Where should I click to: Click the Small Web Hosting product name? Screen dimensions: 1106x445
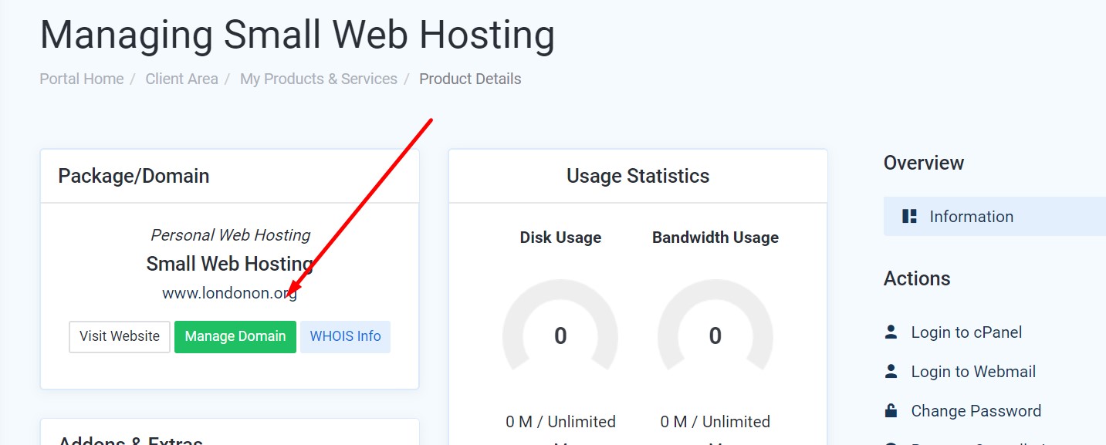coord(229,264)
